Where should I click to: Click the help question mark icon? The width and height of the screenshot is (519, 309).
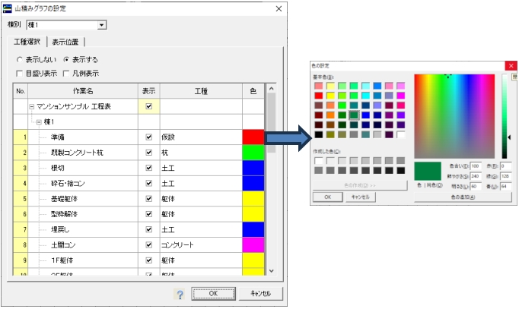pos(180,294)
